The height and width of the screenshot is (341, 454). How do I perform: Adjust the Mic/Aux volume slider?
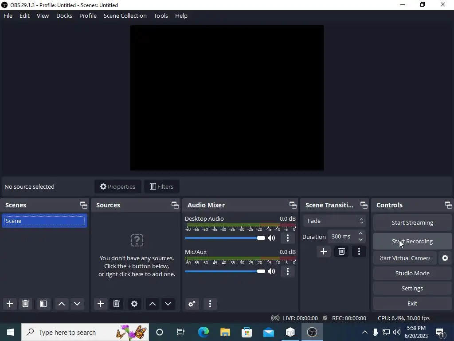coord(225,271)
